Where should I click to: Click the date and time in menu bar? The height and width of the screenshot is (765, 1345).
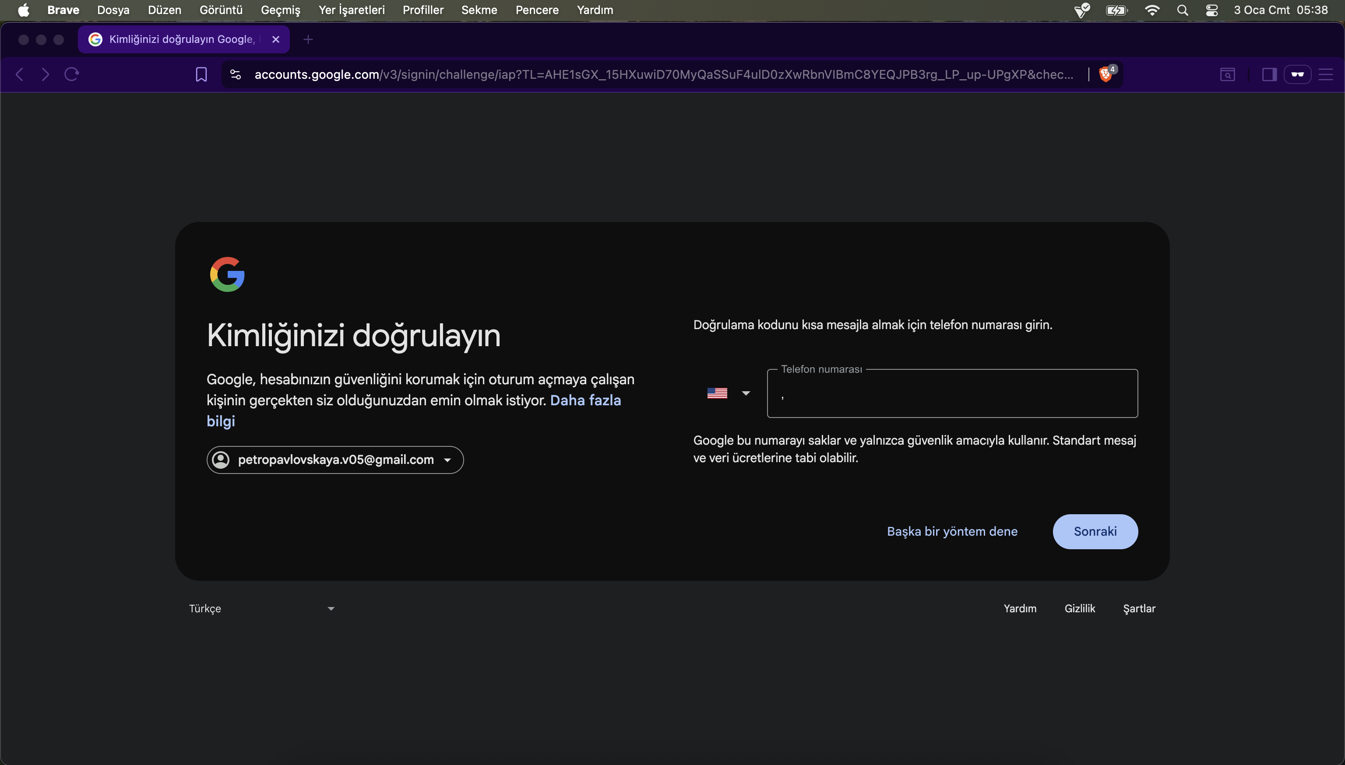1280,10
